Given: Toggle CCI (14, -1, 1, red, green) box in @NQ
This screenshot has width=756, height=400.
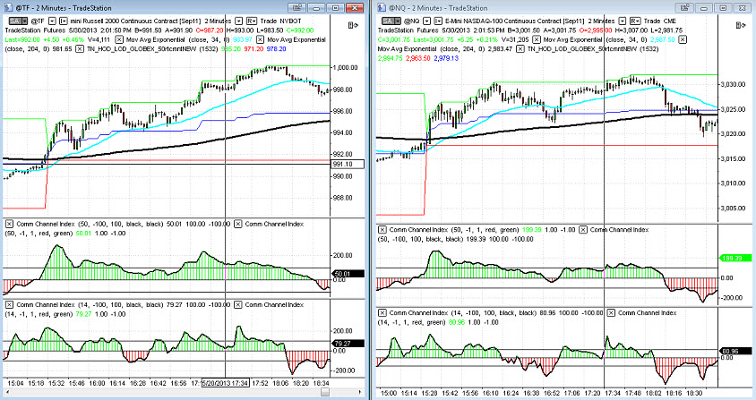Looking at the screenshot, I should click(611, 313).
